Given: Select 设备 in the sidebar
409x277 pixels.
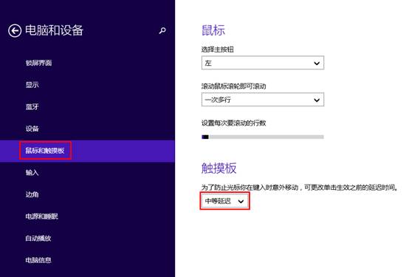Looking at the screenshot, I should click(32, 129).
